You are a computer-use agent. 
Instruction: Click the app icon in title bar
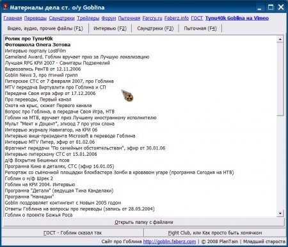coord(5,7)
